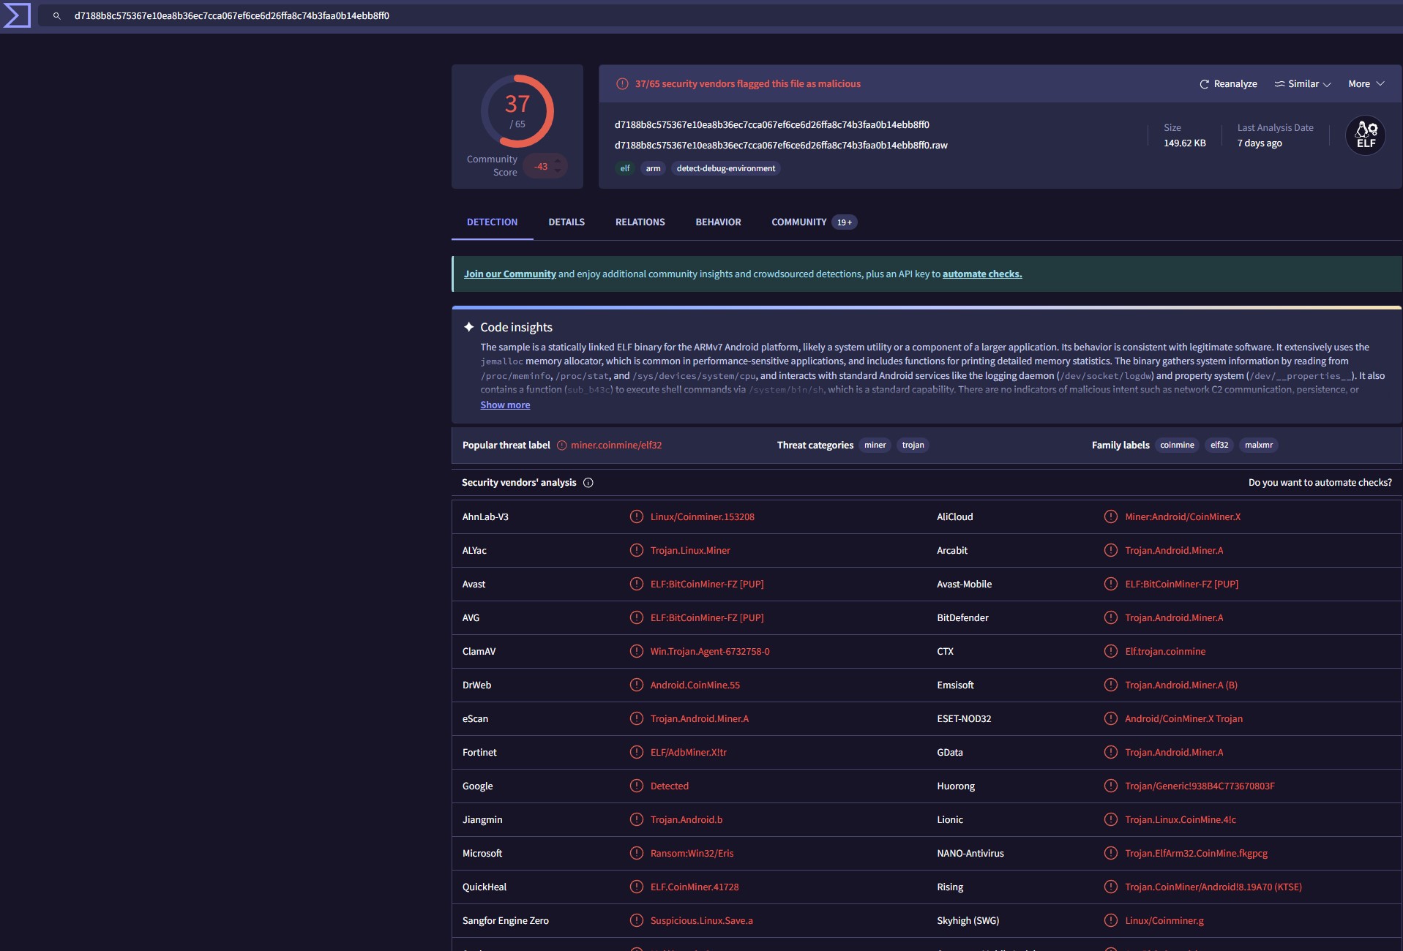This screenshot has width=1403, height=951.
Task: Click the 37/65 detection score gauge
Action: pyautogui.click(x=517, y=111)
